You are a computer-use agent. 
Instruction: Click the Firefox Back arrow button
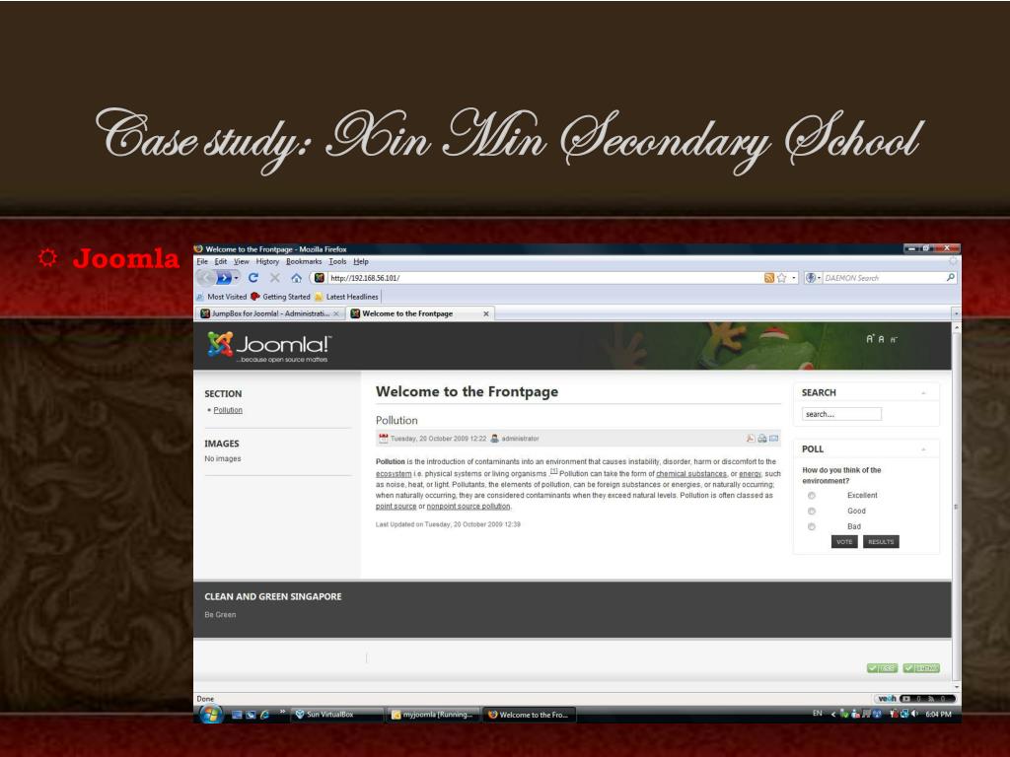click(x=206, y=277)
